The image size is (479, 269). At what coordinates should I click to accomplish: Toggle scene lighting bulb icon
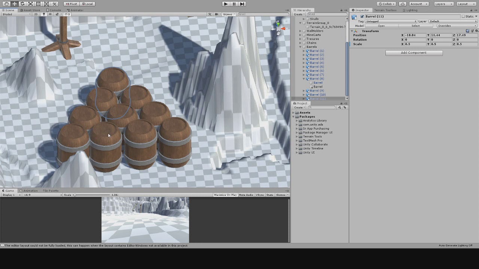point(44,14)
